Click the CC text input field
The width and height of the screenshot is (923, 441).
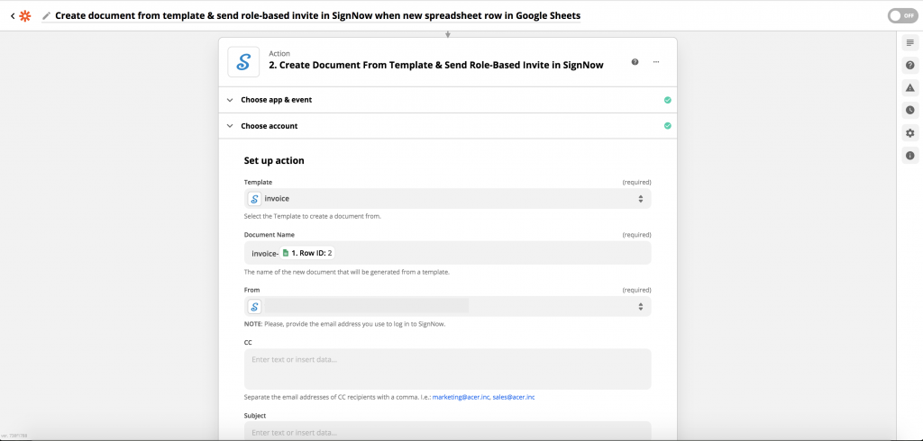pos(447,369)
